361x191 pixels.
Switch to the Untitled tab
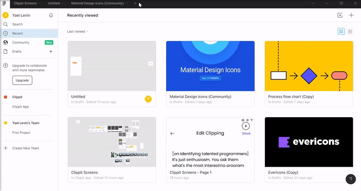[54, 4]
